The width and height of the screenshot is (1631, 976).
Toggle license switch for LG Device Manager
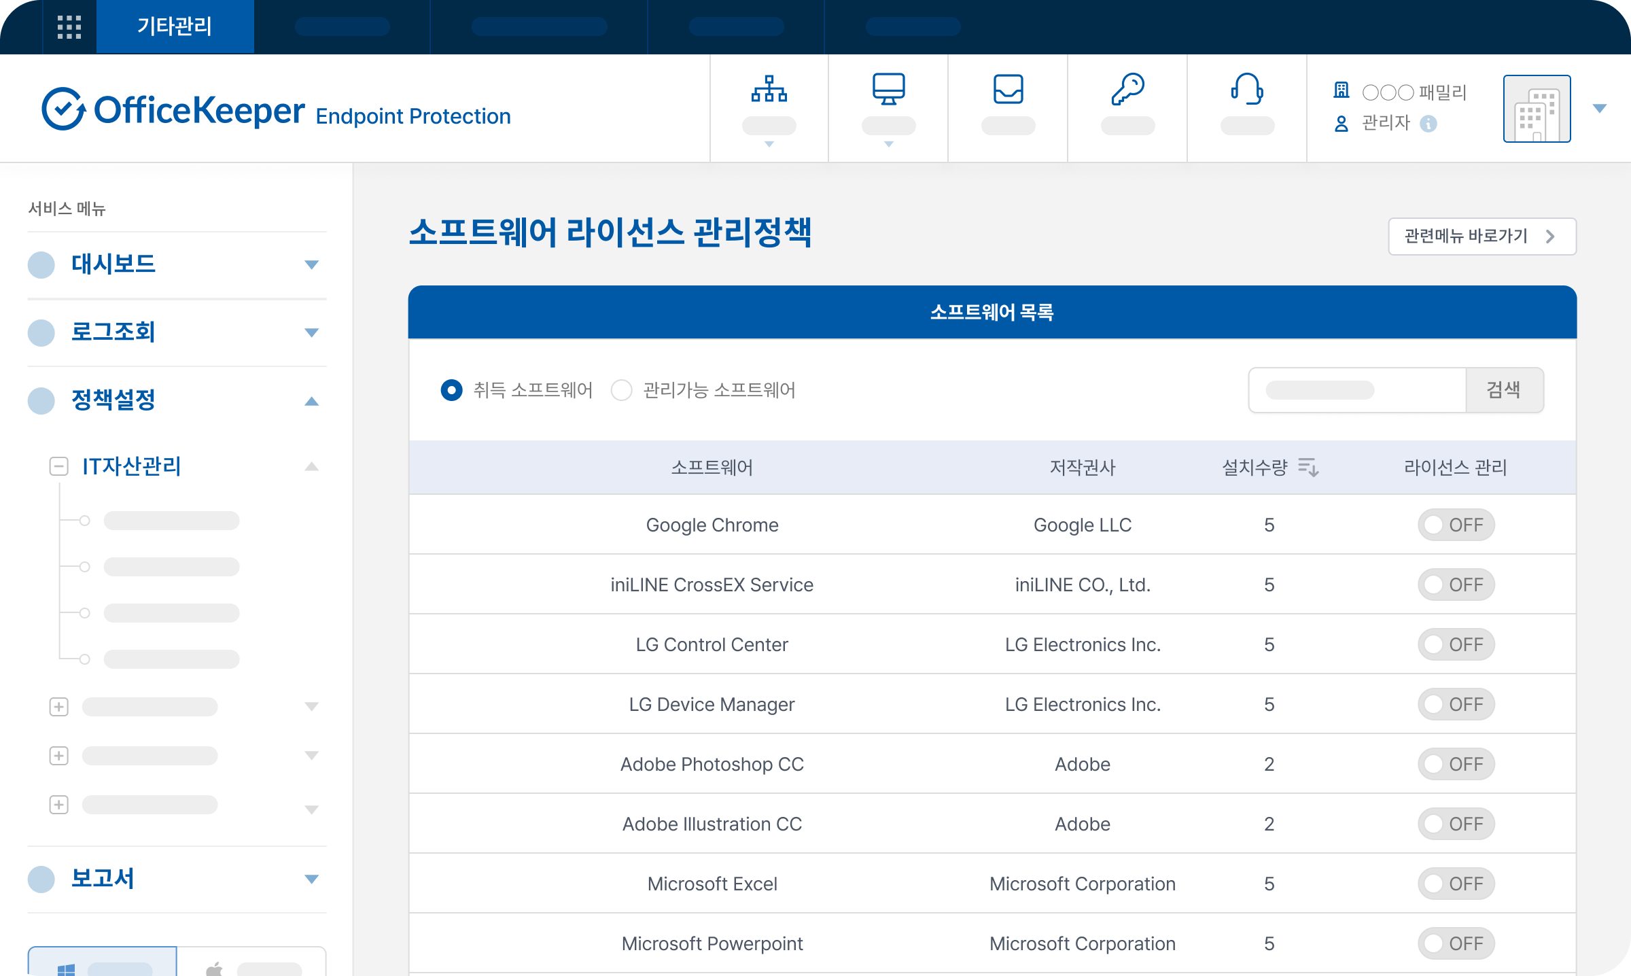(1456, 704)
